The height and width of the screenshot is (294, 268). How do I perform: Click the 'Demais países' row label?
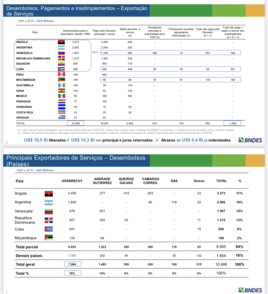coord(29,256)
